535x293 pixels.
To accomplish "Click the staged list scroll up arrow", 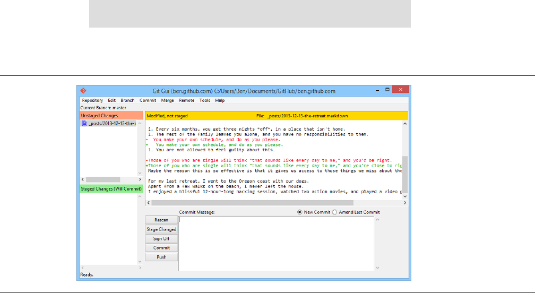I will pyautogui.click(x=140, y=196).
